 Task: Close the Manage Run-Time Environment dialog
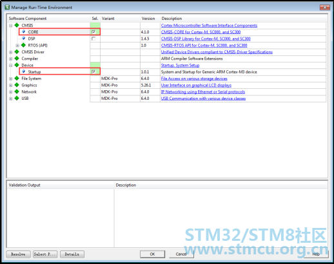325,7
